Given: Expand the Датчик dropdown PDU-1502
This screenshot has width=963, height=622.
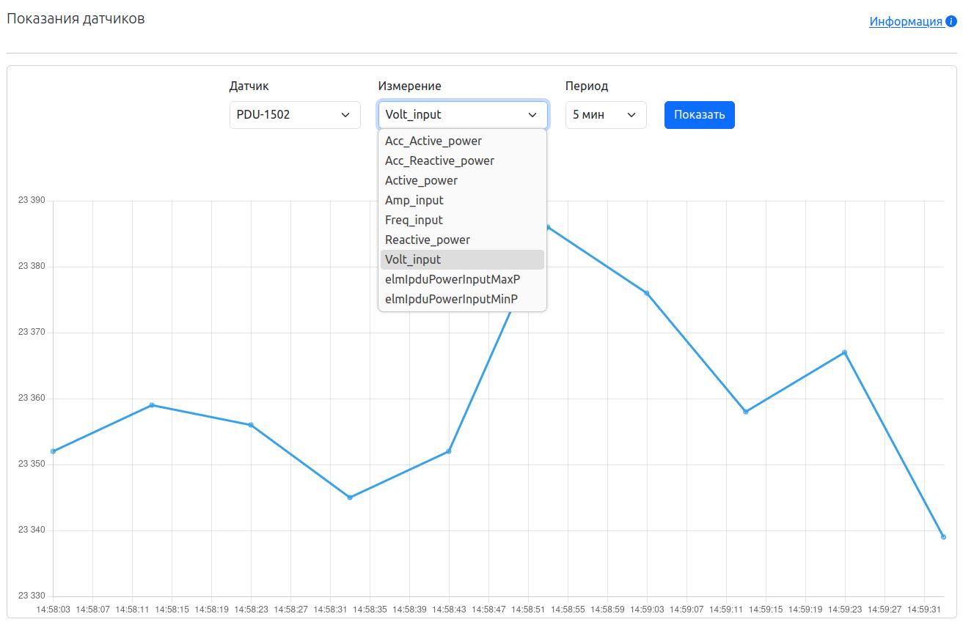Looking at the screenshot, I should [x=295, y=115].
